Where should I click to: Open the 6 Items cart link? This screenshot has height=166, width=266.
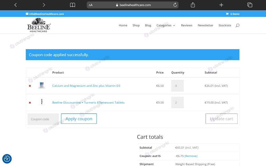pos(233,14)
